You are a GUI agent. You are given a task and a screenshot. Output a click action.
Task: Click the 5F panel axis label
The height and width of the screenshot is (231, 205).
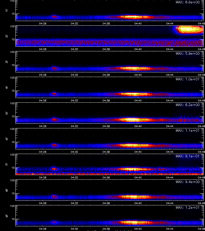[7, 113]
